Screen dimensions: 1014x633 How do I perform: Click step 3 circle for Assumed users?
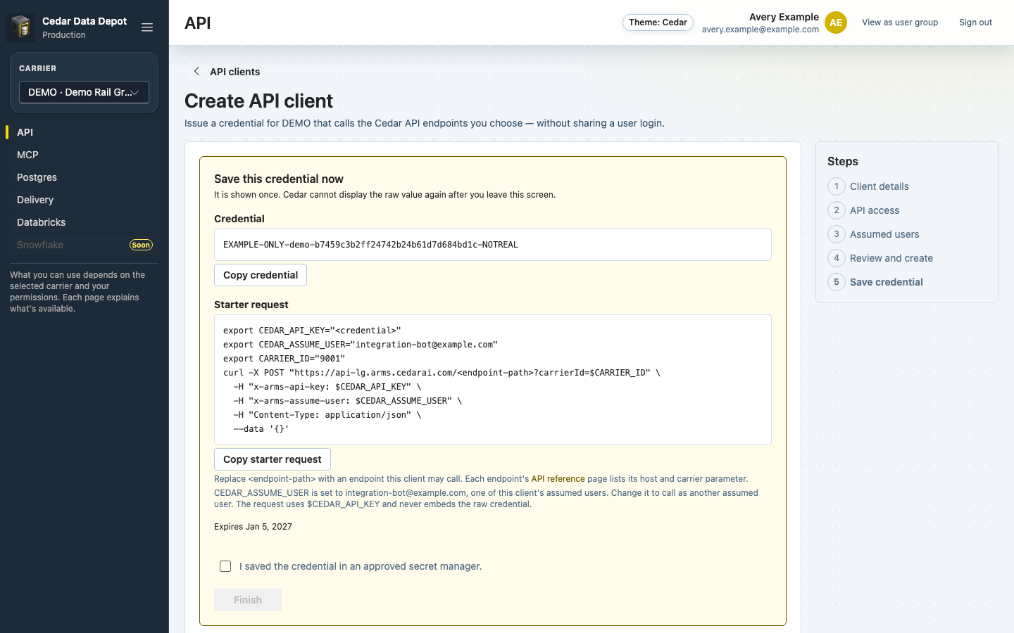837,234
